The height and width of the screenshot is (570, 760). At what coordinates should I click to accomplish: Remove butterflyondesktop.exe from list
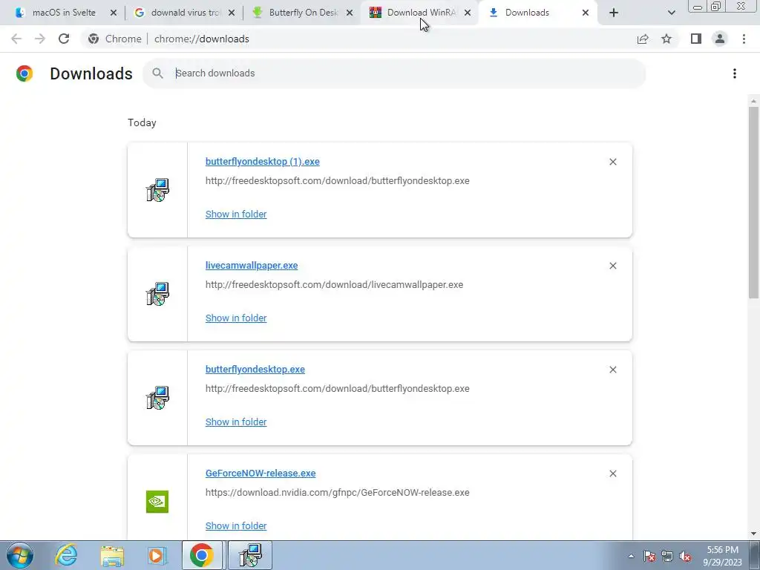tap(612, 370)
